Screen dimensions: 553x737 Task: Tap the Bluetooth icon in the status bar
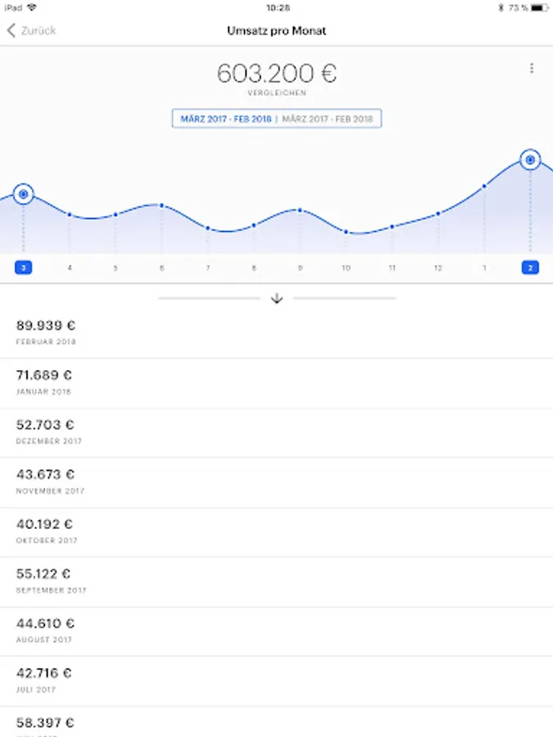tap(501, 7)
